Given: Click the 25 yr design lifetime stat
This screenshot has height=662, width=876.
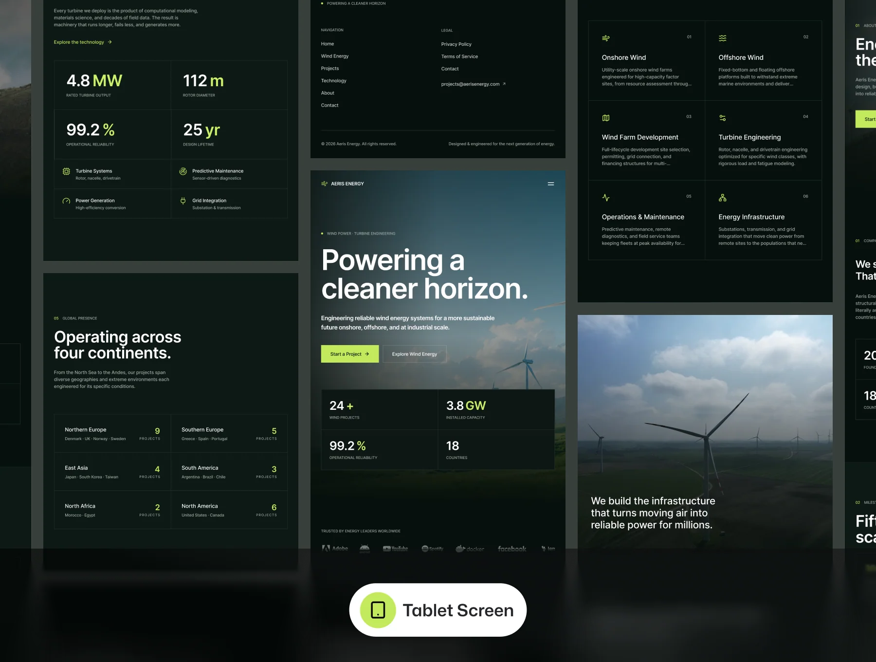Looking at the screenshot, I should pos(229,134).
